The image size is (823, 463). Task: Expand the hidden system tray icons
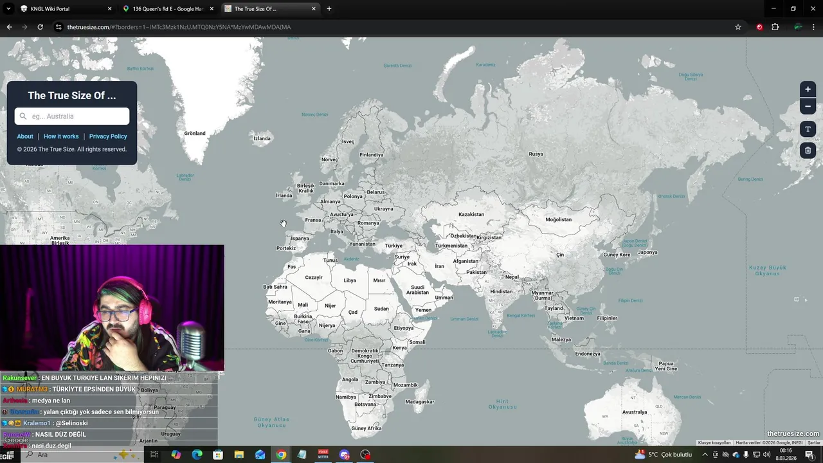pyautogui.click(x=705, y=455)
